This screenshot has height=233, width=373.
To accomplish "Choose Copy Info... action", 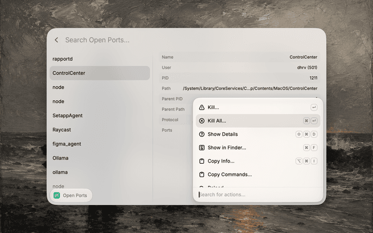I will point(258,161).
